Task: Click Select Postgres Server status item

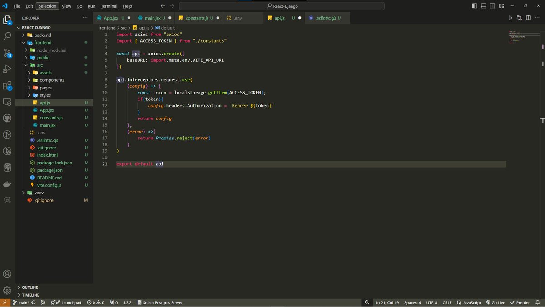Action: [x=159, y=302]
